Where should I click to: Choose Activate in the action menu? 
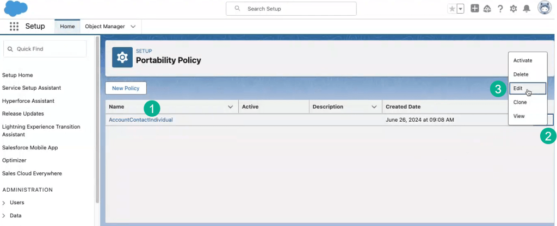point(523,60)
